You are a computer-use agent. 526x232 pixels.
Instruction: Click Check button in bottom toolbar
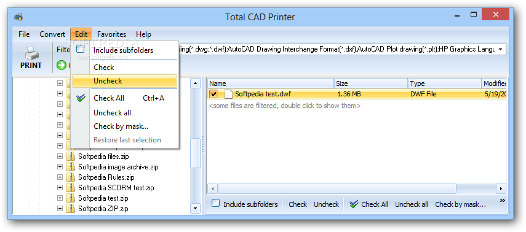point(298,204)
